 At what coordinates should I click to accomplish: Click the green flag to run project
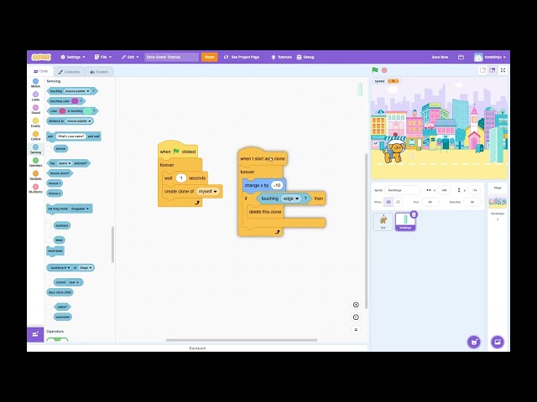375,70
